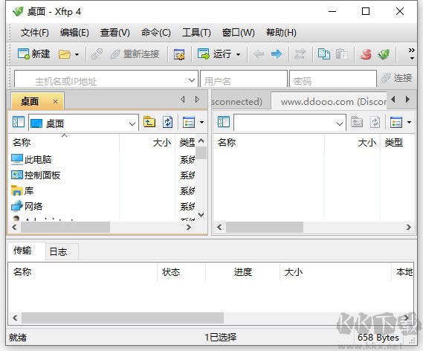This screenshot has width=423, height=351.
Task: Expand the Open folder dropdown arrow
Action: click(77, 54)
